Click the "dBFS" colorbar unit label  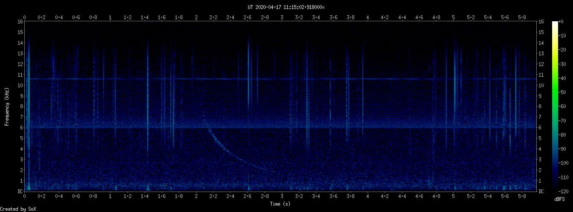559,199
